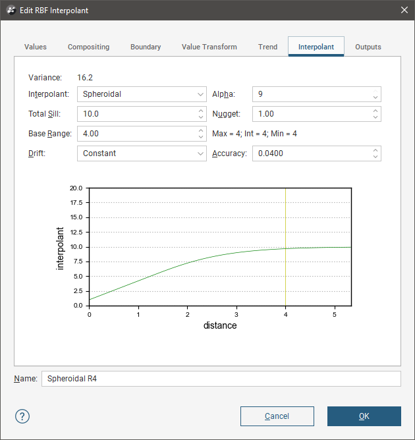Image resolution: width=415 pixels, height=440 pixels.
Task: Close the Edit RBF Interpolant dialog
Action: (x=404, y=11)
